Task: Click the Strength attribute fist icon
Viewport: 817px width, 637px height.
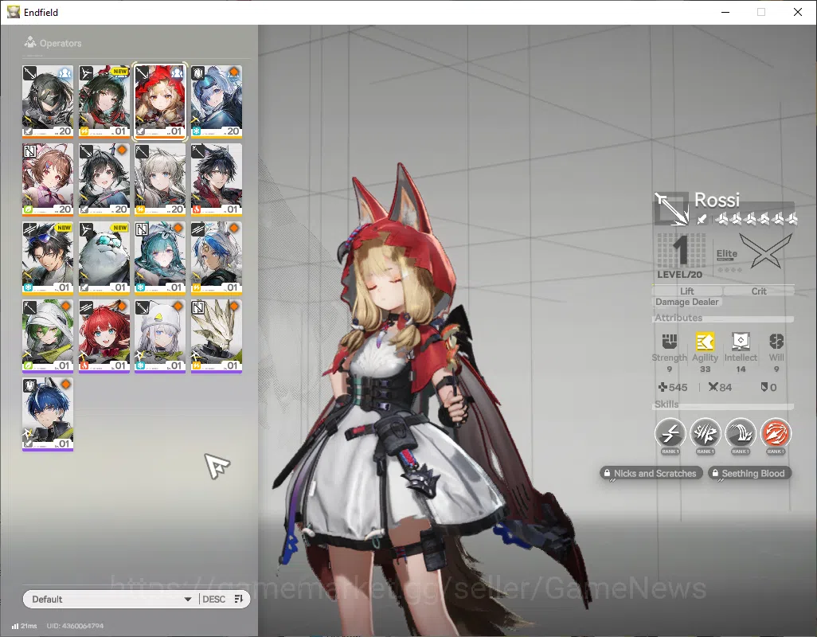Action: [x=669, y=342]
